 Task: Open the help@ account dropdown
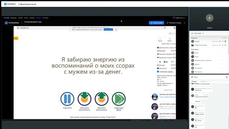pyautogui.click(x=179, y=18)
